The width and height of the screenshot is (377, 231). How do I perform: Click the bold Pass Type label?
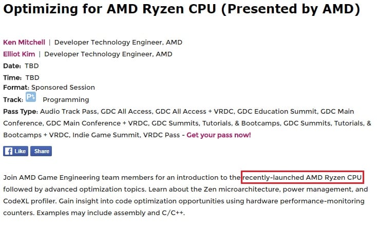[x=21, y=112]
